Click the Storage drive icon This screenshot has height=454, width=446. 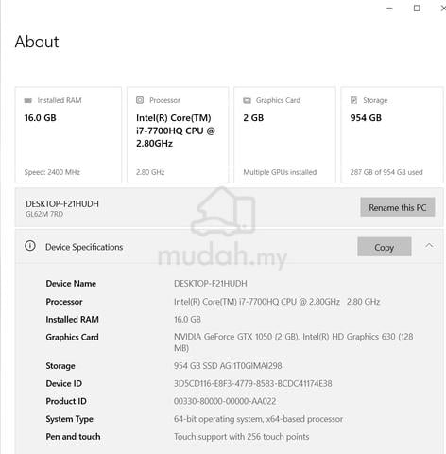coord(353,100)
